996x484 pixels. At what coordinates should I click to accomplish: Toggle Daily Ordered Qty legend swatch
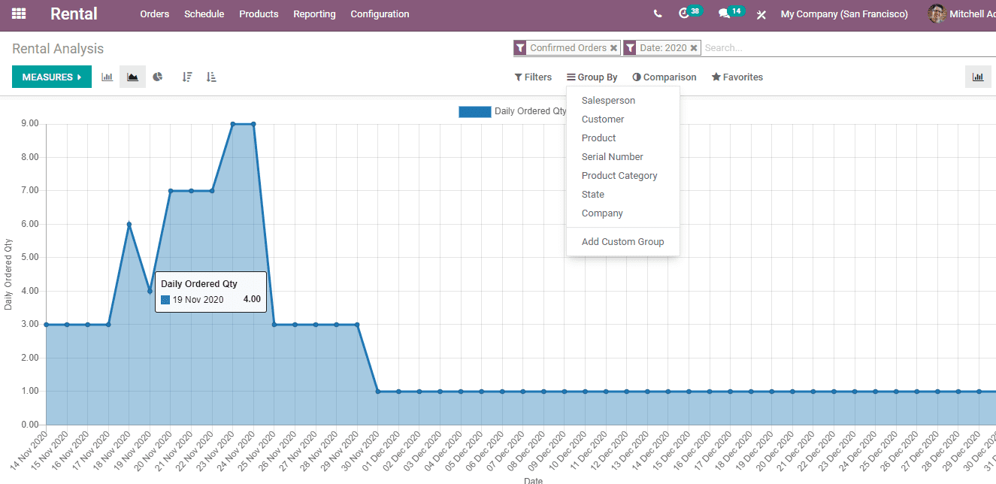point(474,111)
